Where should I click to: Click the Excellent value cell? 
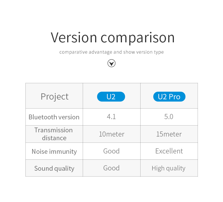[169, 151]
